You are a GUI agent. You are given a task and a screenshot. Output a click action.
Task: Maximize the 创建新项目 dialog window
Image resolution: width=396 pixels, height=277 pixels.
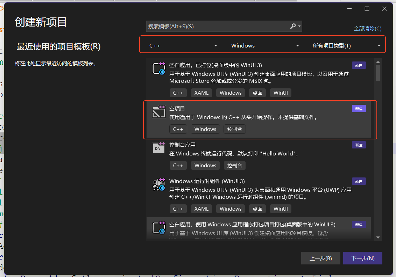click(367, 9)
